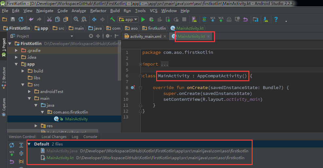This screenshot has width=323, height=168.
Task: Open Find with the magnifier icon
Action: pyautogui.click(x=76, y=20)
